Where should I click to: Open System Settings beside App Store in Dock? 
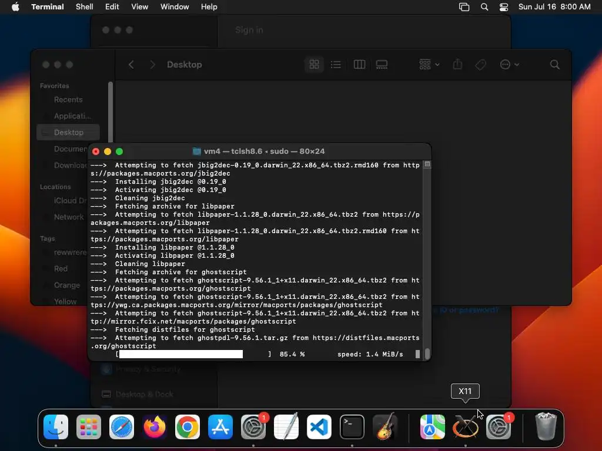pyautogui.click(x=253, y=427)
